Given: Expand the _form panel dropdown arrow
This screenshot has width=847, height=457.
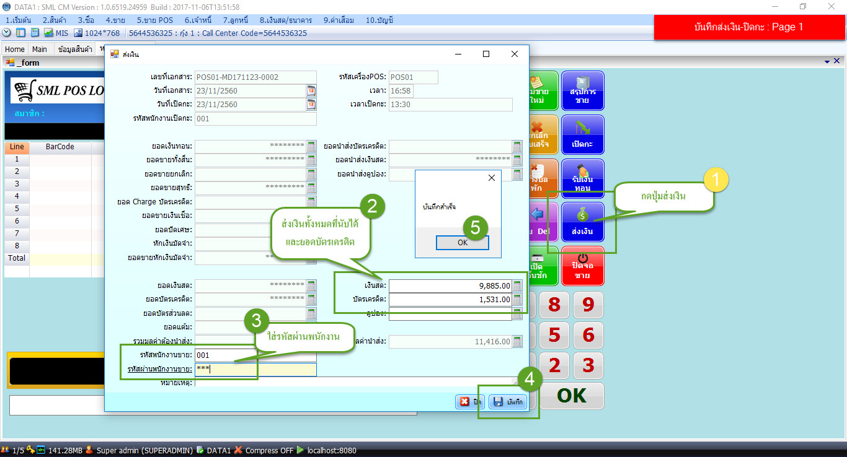Looking at the screenshot, I should [827, 62].
